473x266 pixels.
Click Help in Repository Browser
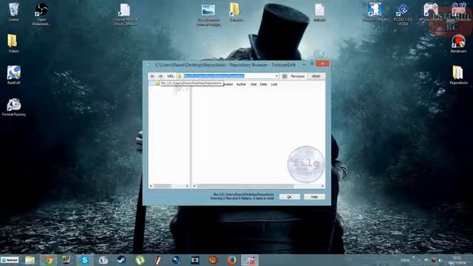pos(314,197)
